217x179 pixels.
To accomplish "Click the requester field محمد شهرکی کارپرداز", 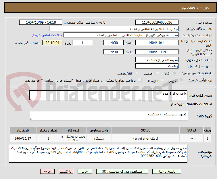I will (121, 35).
